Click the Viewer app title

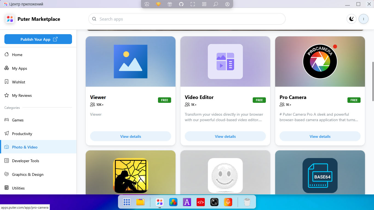[x=98, y=97]
